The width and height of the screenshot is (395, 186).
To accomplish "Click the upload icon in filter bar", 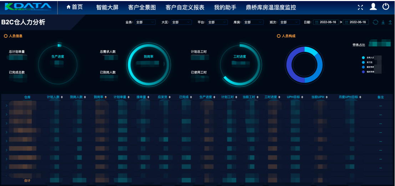I will point(390,22).
